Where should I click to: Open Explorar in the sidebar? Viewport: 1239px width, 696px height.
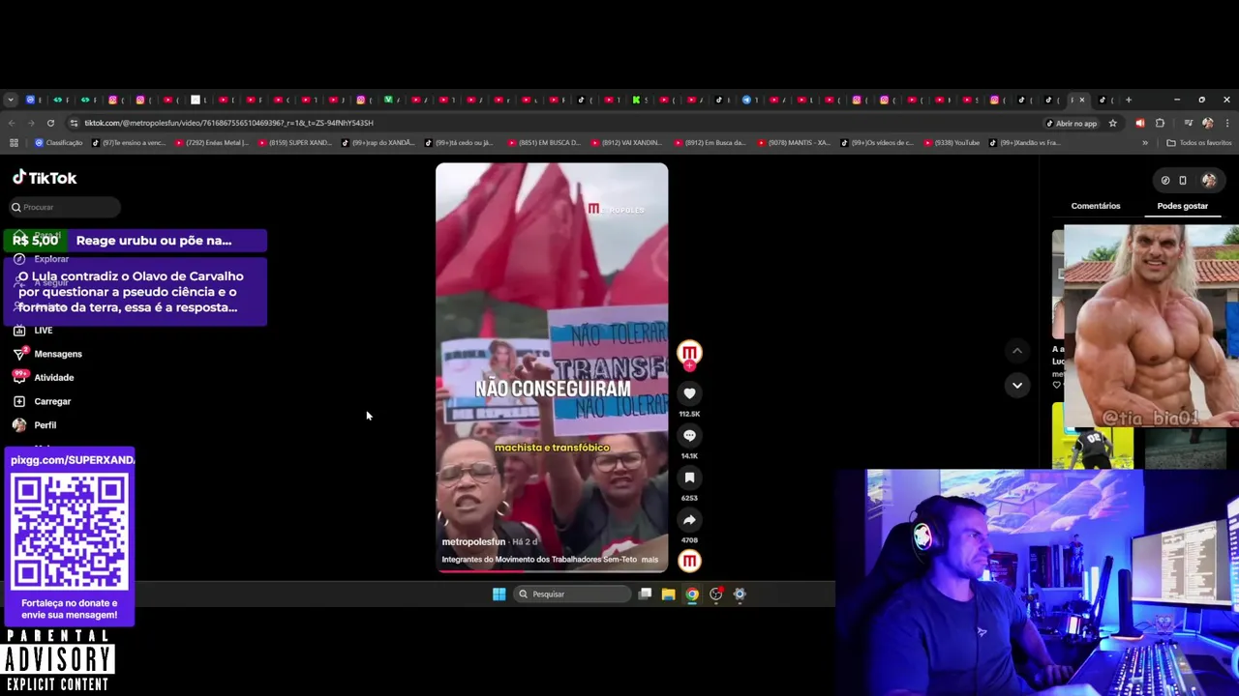[x=41, y=259]
